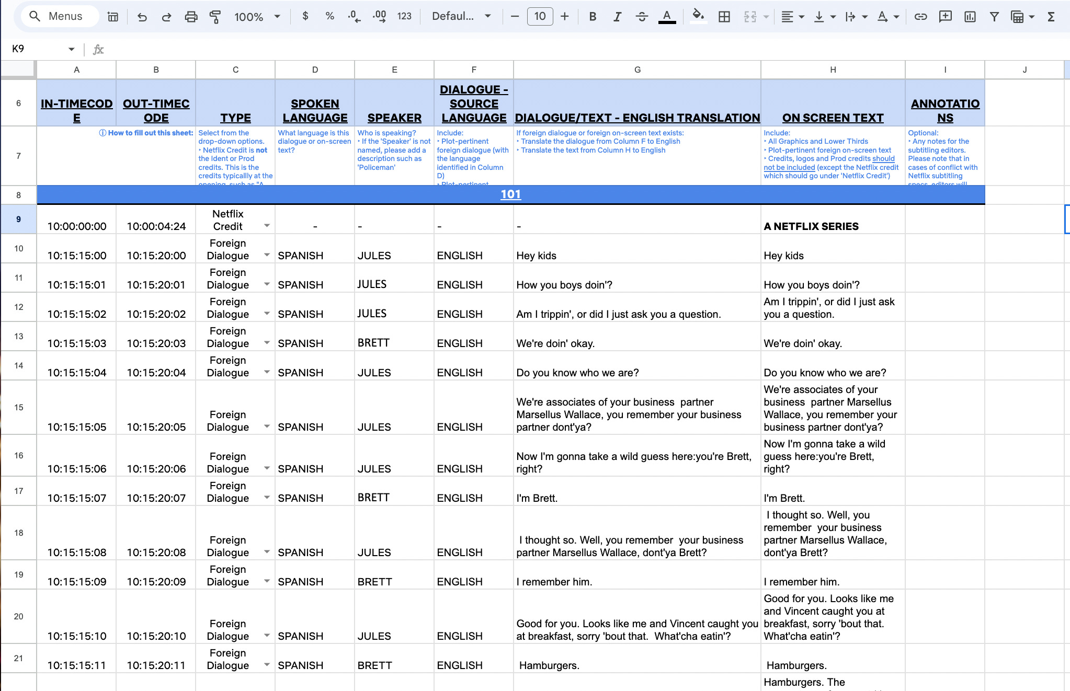Open text rotation dropdown
This screenshot has width=1070, height=691.
click(x=888, y=17)
